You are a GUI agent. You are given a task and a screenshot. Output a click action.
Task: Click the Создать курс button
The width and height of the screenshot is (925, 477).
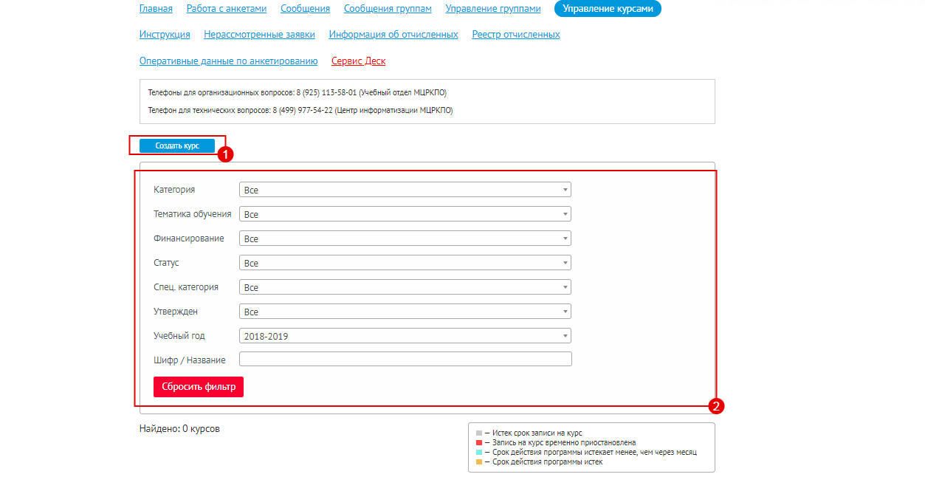click(x=177, y=145)
